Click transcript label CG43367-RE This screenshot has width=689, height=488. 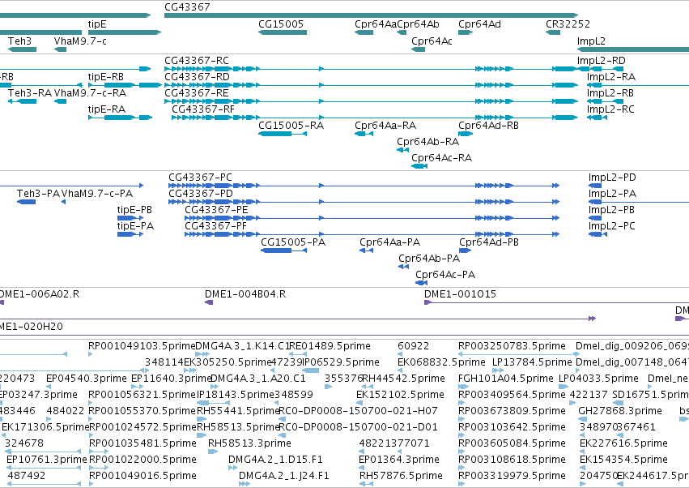pyautogui.click(x=197, y=93)
